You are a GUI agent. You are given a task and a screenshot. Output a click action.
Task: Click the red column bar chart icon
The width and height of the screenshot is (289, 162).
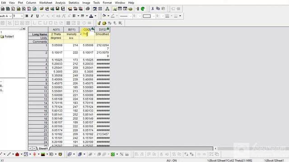click(17, 154)
